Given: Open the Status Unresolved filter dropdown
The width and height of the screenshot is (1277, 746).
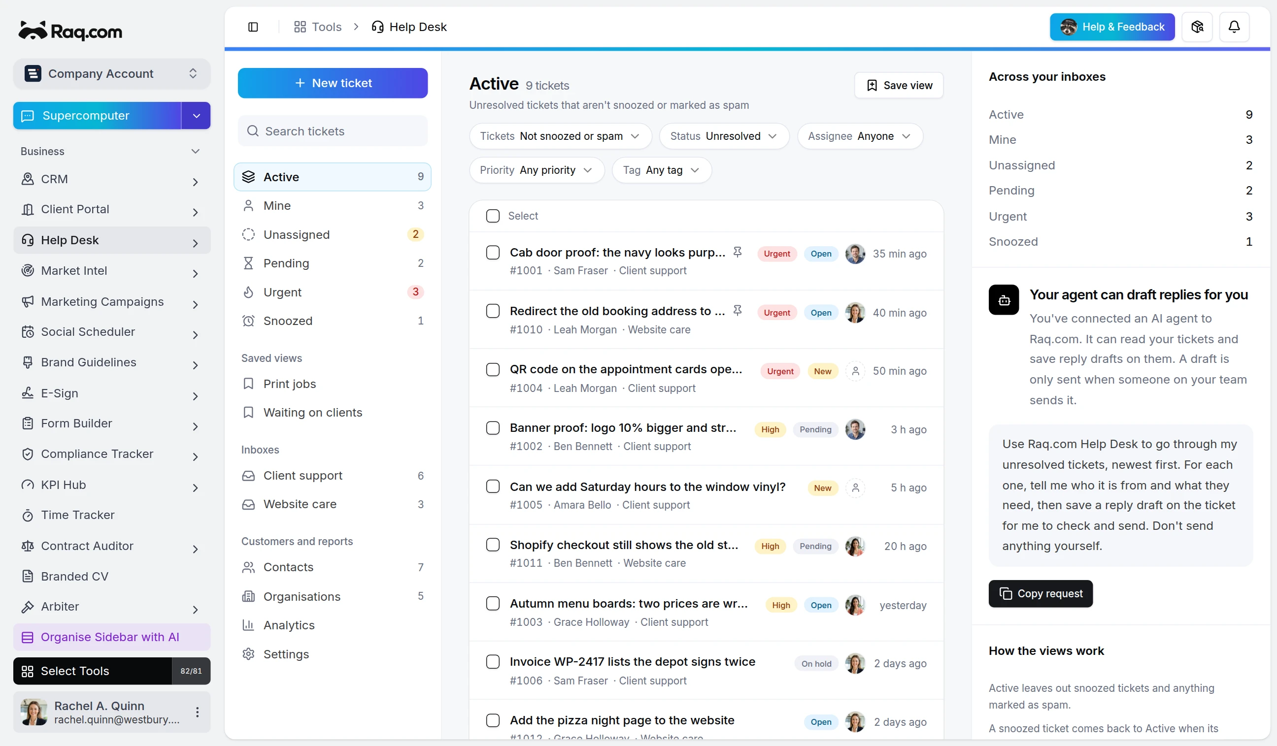Looking at the screenshot, I should coord(724,136).
